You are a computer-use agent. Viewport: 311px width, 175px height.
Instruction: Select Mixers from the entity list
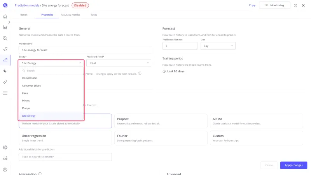click(51, 101)
